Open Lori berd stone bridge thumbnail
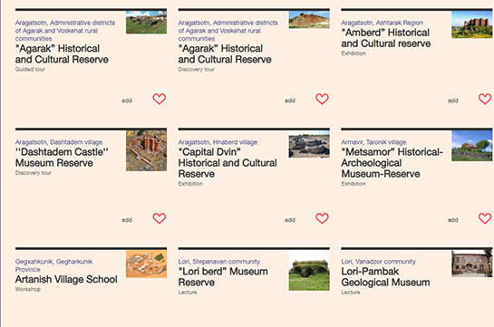 point(309,270)
